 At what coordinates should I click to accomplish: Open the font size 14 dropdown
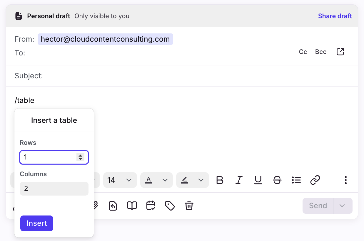point(120,180)
